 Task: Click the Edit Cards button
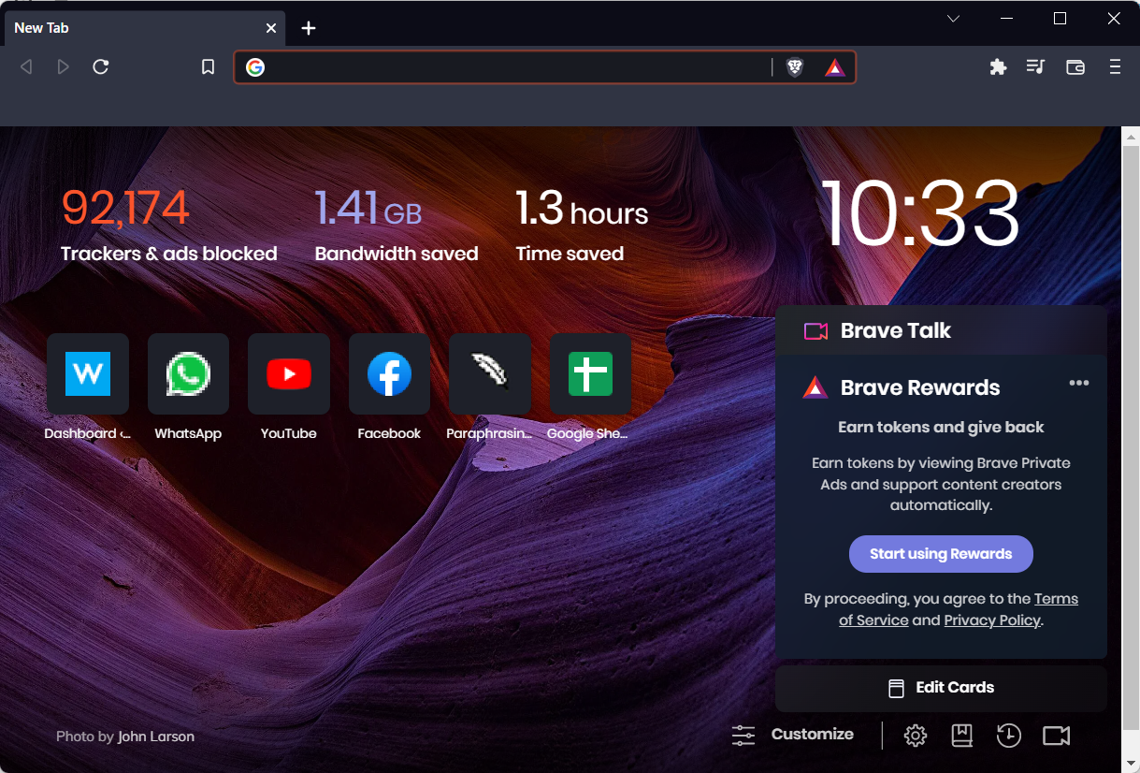(941, 688)
